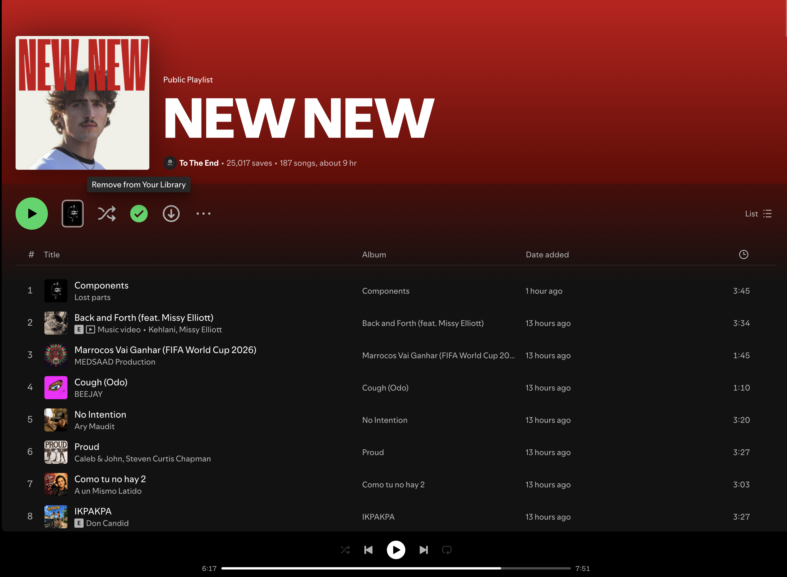Image resolution: width=787 pixels, height=577 pixels.
Task: Click the white play button in player bar
Action: point(396,550)
